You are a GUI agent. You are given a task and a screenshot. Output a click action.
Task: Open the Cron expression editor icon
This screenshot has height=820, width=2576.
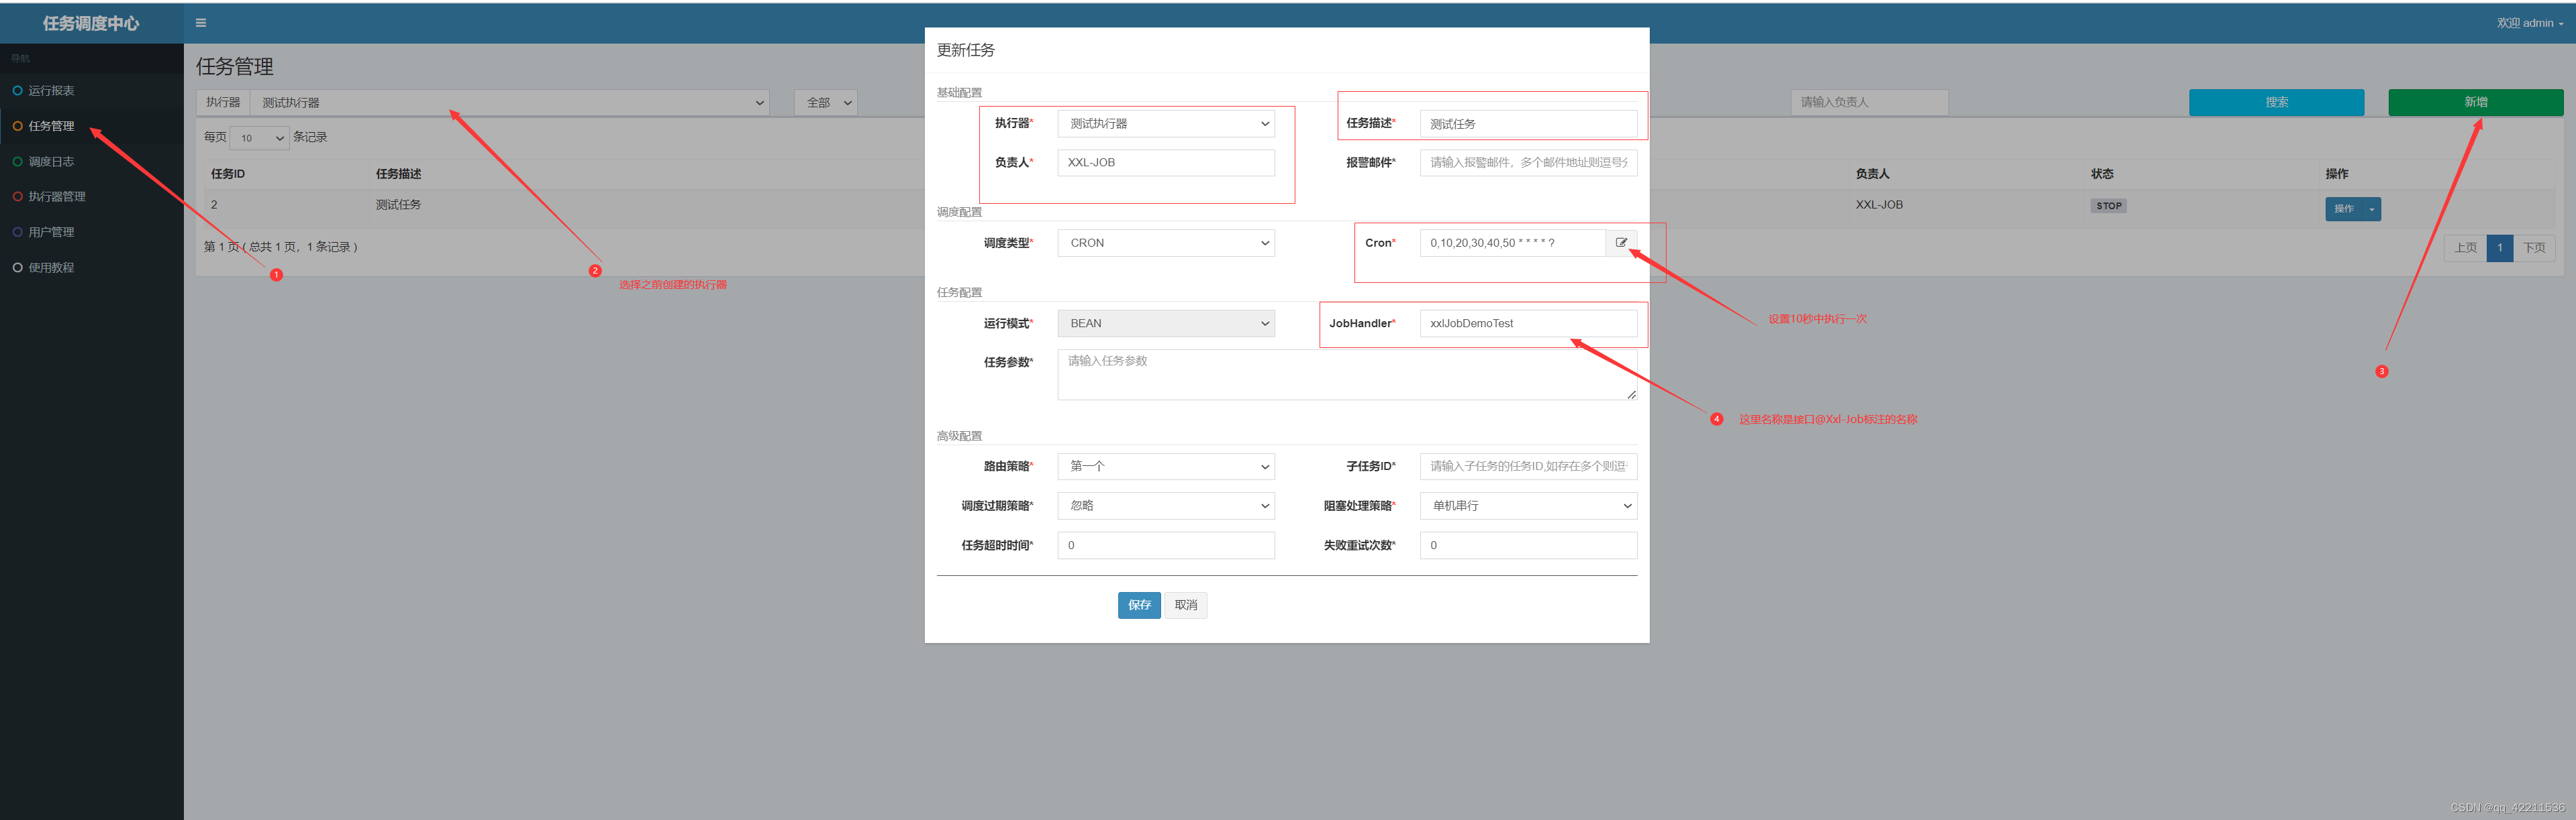1621,243
